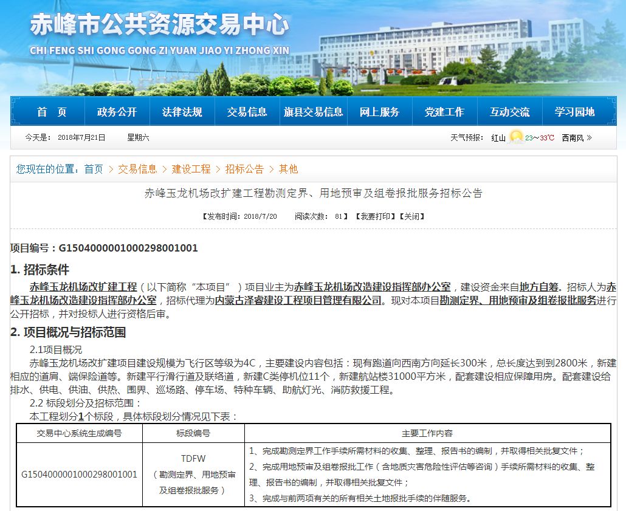Open the 政务公开 menu item
Image resolution: width=626 pixels, height=511 pixels.
coord(117,112)
